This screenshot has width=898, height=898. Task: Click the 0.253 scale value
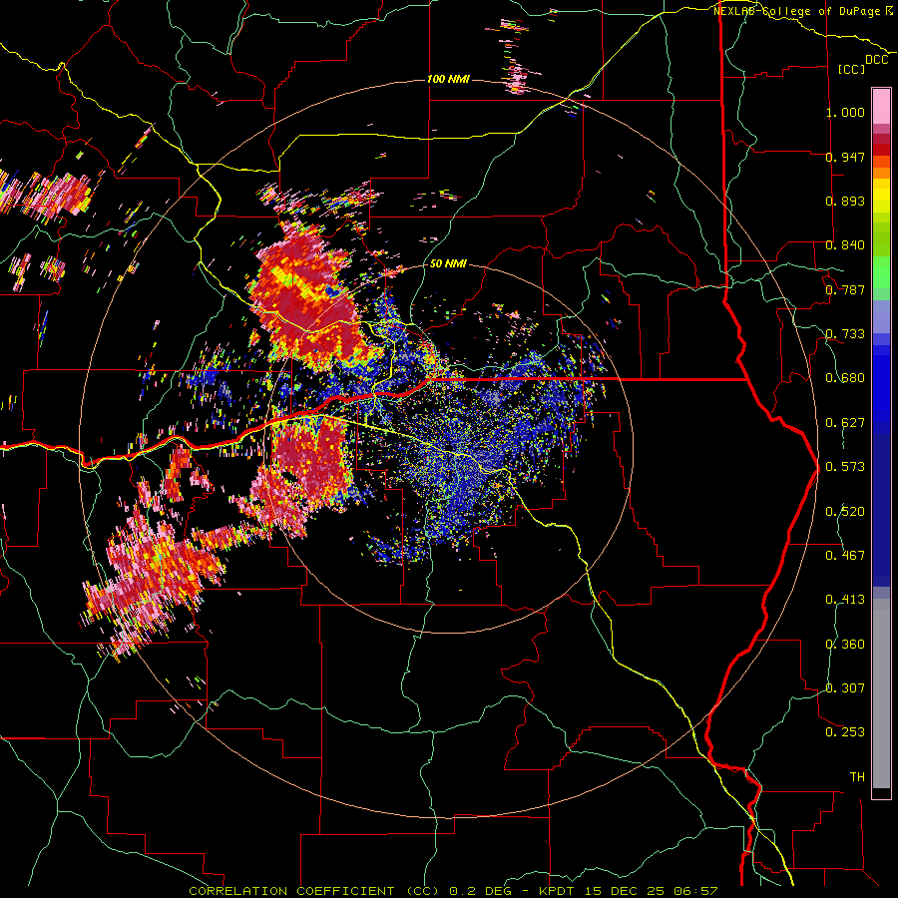click(845, 732)
